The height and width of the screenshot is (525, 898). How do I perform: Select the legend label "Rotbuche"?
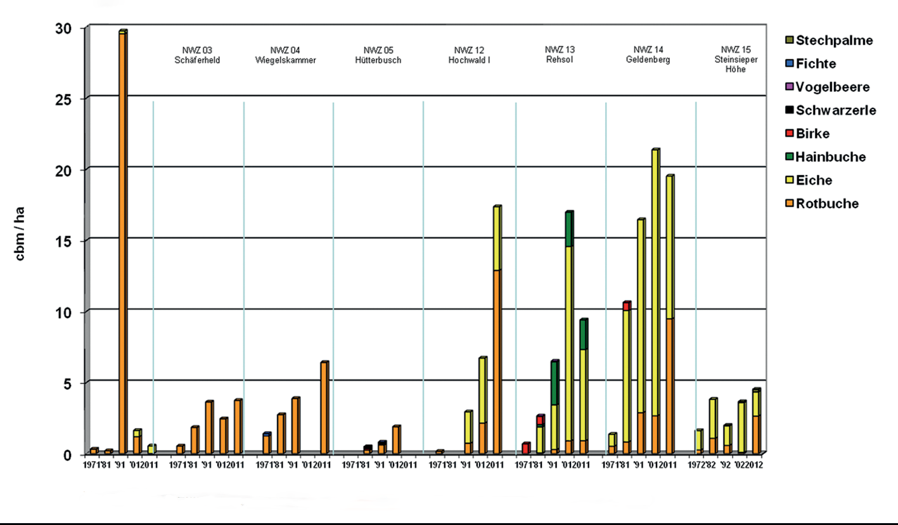pos(828,204)
